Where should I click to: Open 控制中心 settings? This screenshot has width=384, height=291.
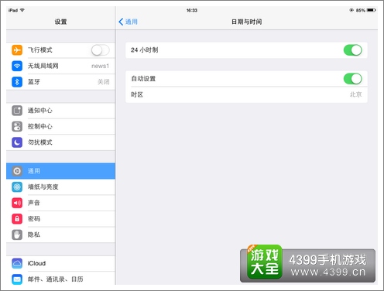[60, 127]
